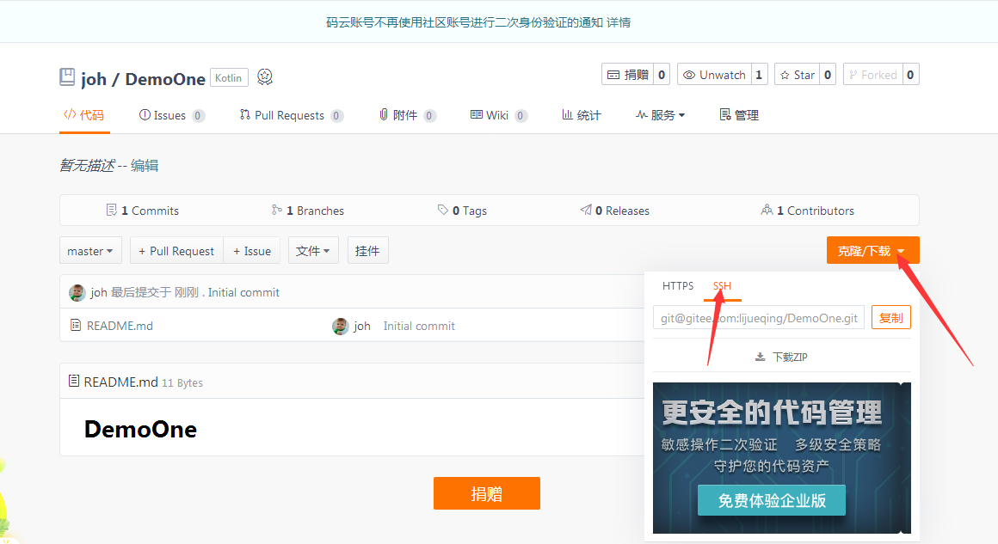Open the 附件 attachments tab
The image size is (998, 544).
click(x=407, y=115)
